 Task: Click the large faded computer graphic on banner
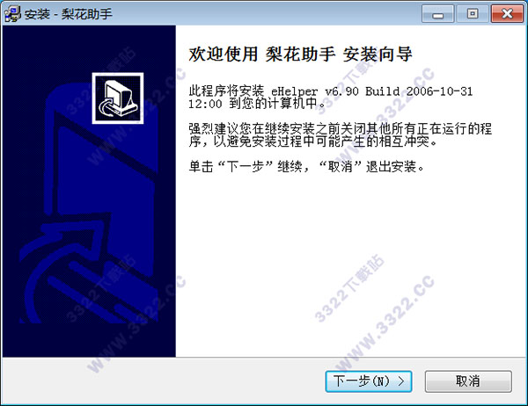click(101, 188)
